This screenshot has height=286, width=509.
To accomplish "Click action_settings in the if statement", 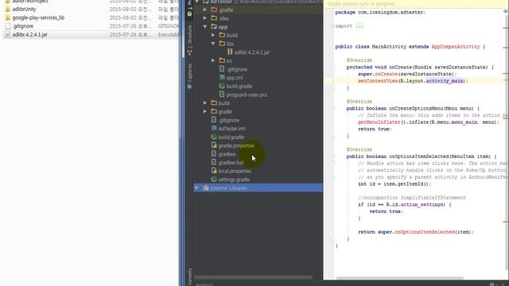I will tap(422, 204).
